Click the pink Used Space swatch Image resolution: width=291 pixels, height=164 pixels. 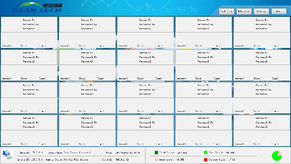pyautogui.click(x=156, y=160)
